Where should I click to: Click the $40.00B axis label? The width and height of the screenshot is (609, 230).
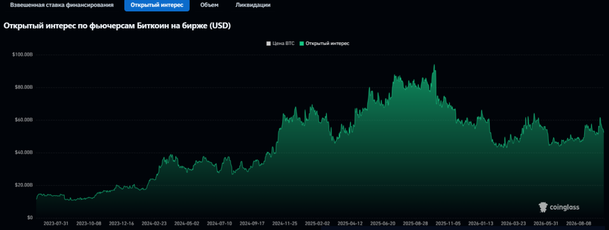[x=23, y=153]
